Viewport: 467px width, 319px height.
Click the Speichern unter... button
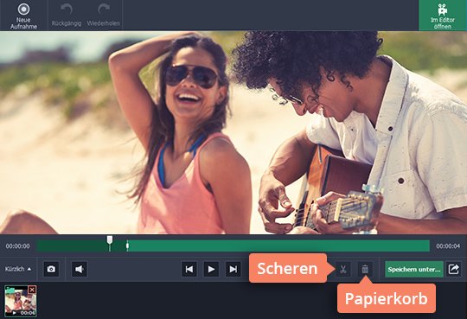[414, 269]
